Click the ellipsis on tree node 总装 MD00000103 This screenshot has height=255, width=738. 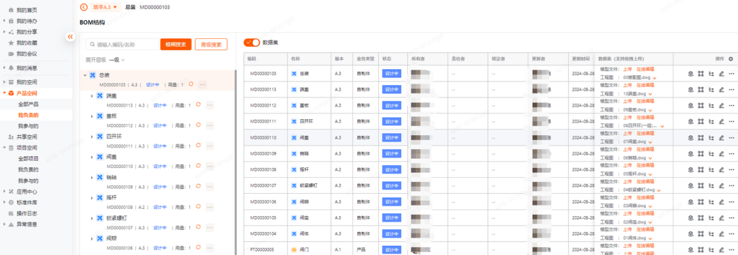point(203,84)
